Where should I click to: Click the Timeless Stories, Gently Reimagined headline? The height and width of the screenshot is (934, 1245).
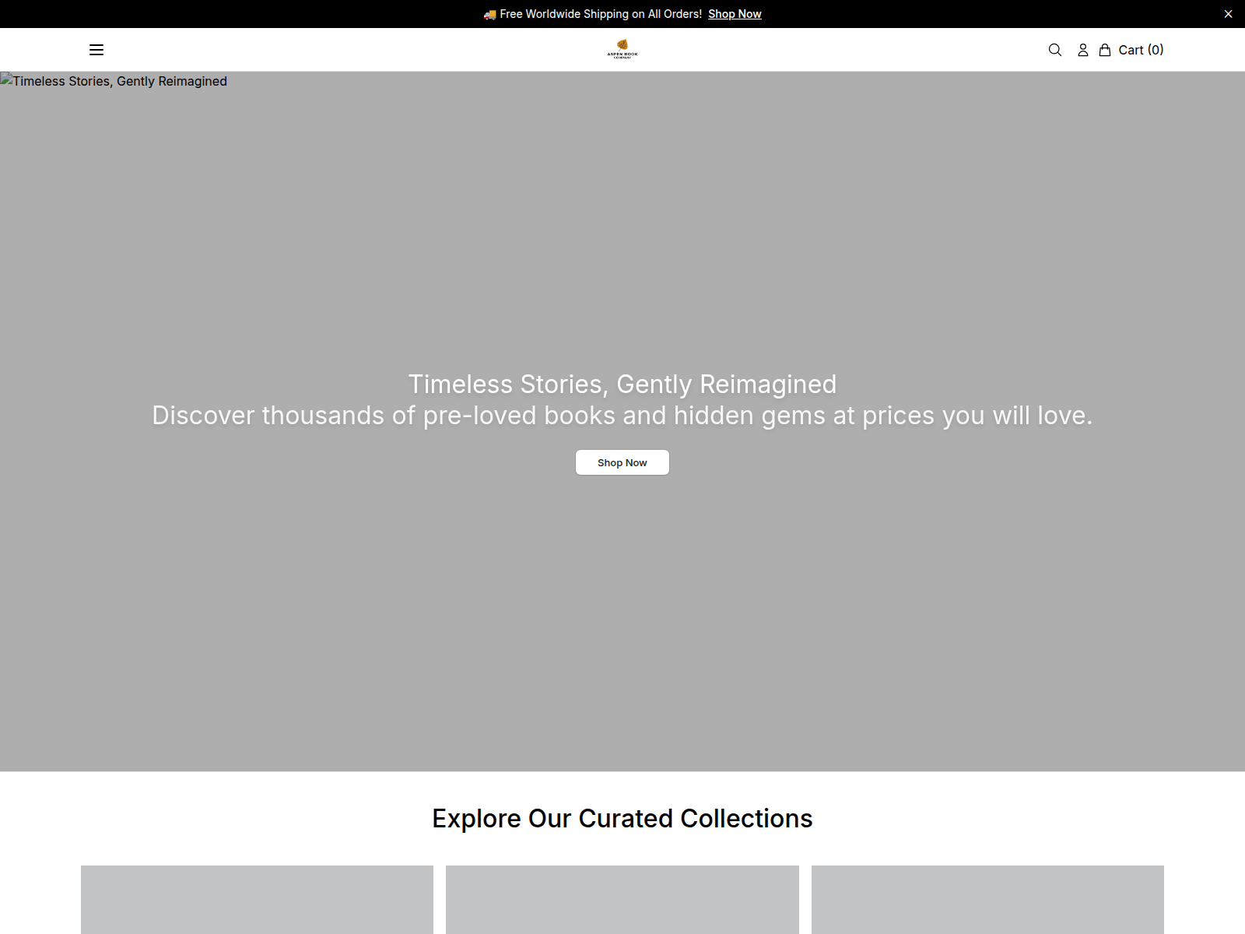pos(622,384)
